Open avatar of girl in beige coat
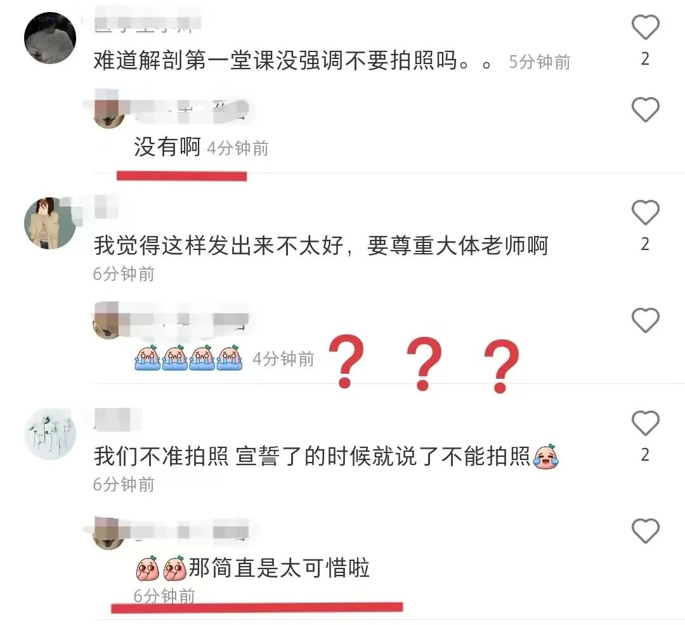The height and width of the screenshot is (625, 685). [x=50, y=223]
